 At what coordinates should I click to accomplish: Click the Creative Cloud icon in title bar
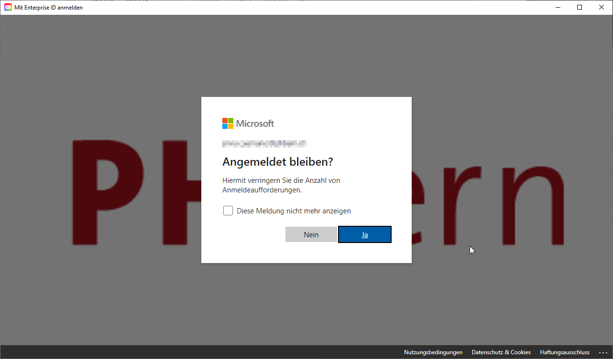coord(8,7)
